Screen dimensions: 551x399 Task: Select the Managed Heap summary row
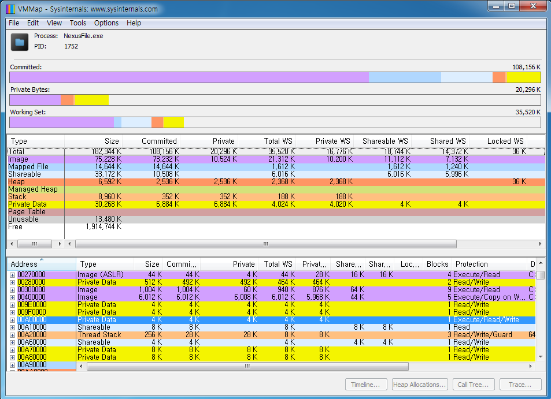pyautogui.click(x=276, y=189)
